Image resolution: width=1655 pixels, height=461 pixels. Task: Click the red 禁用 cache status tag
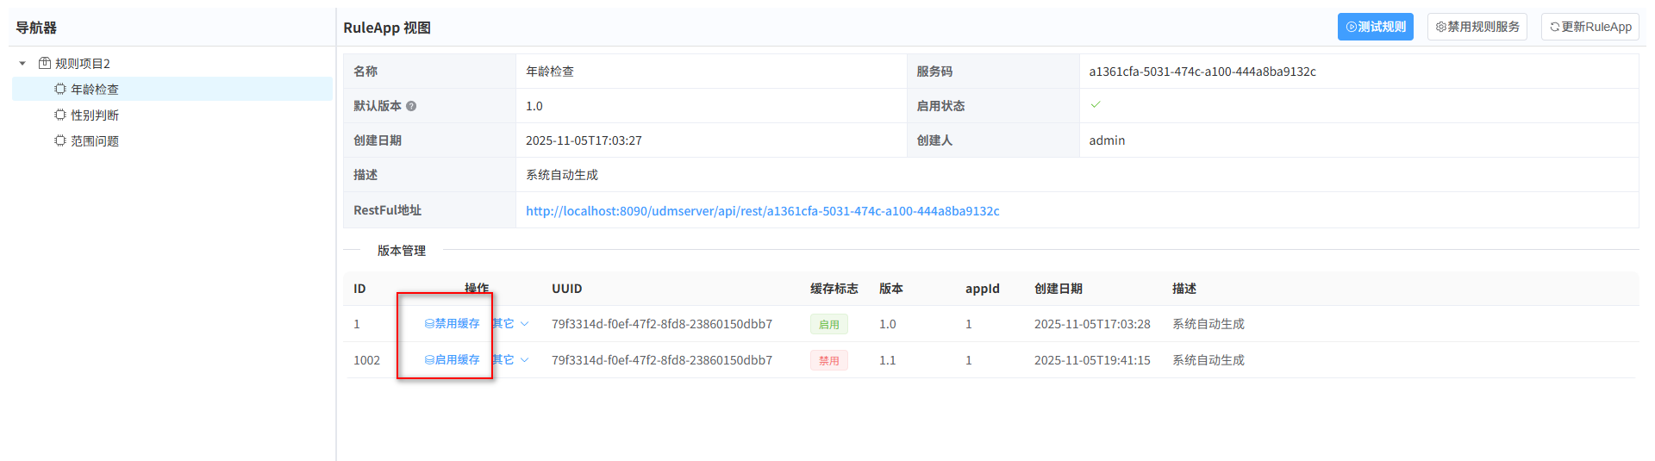(x=828, y=360)
